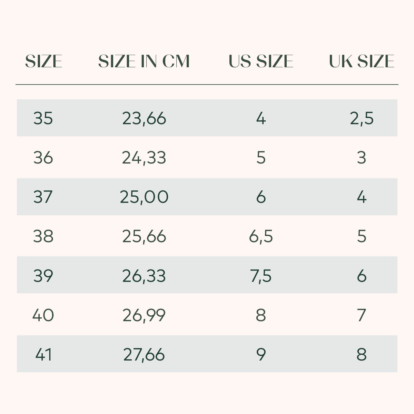The height and width of the screenshot is (414, 414).
Task: Select size 40 row label
Action: pos(43,315)
